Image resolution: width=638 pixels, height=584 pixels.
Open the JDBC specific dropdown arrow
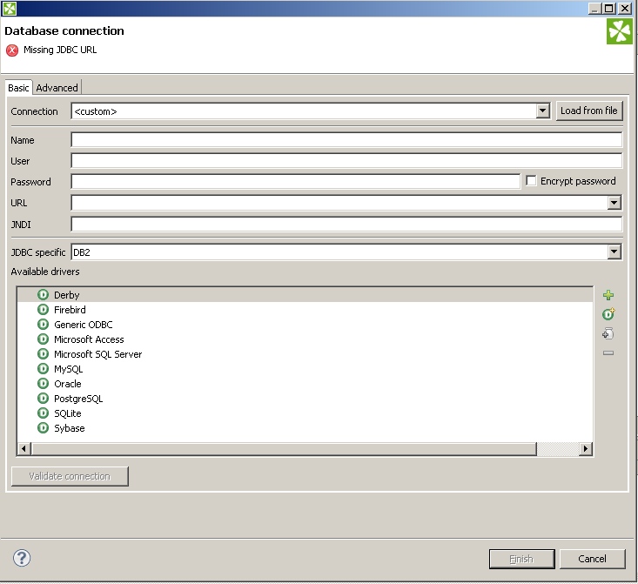614,252
